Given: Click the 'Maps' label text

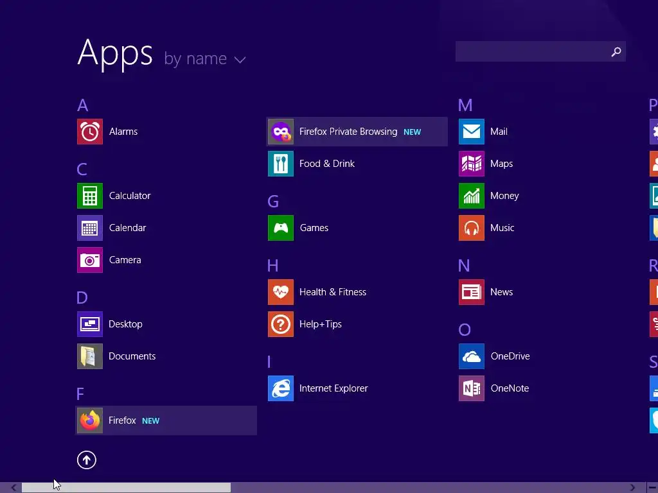Looking at the screenshot, I should pyautogui.click(x=501, y=164).
